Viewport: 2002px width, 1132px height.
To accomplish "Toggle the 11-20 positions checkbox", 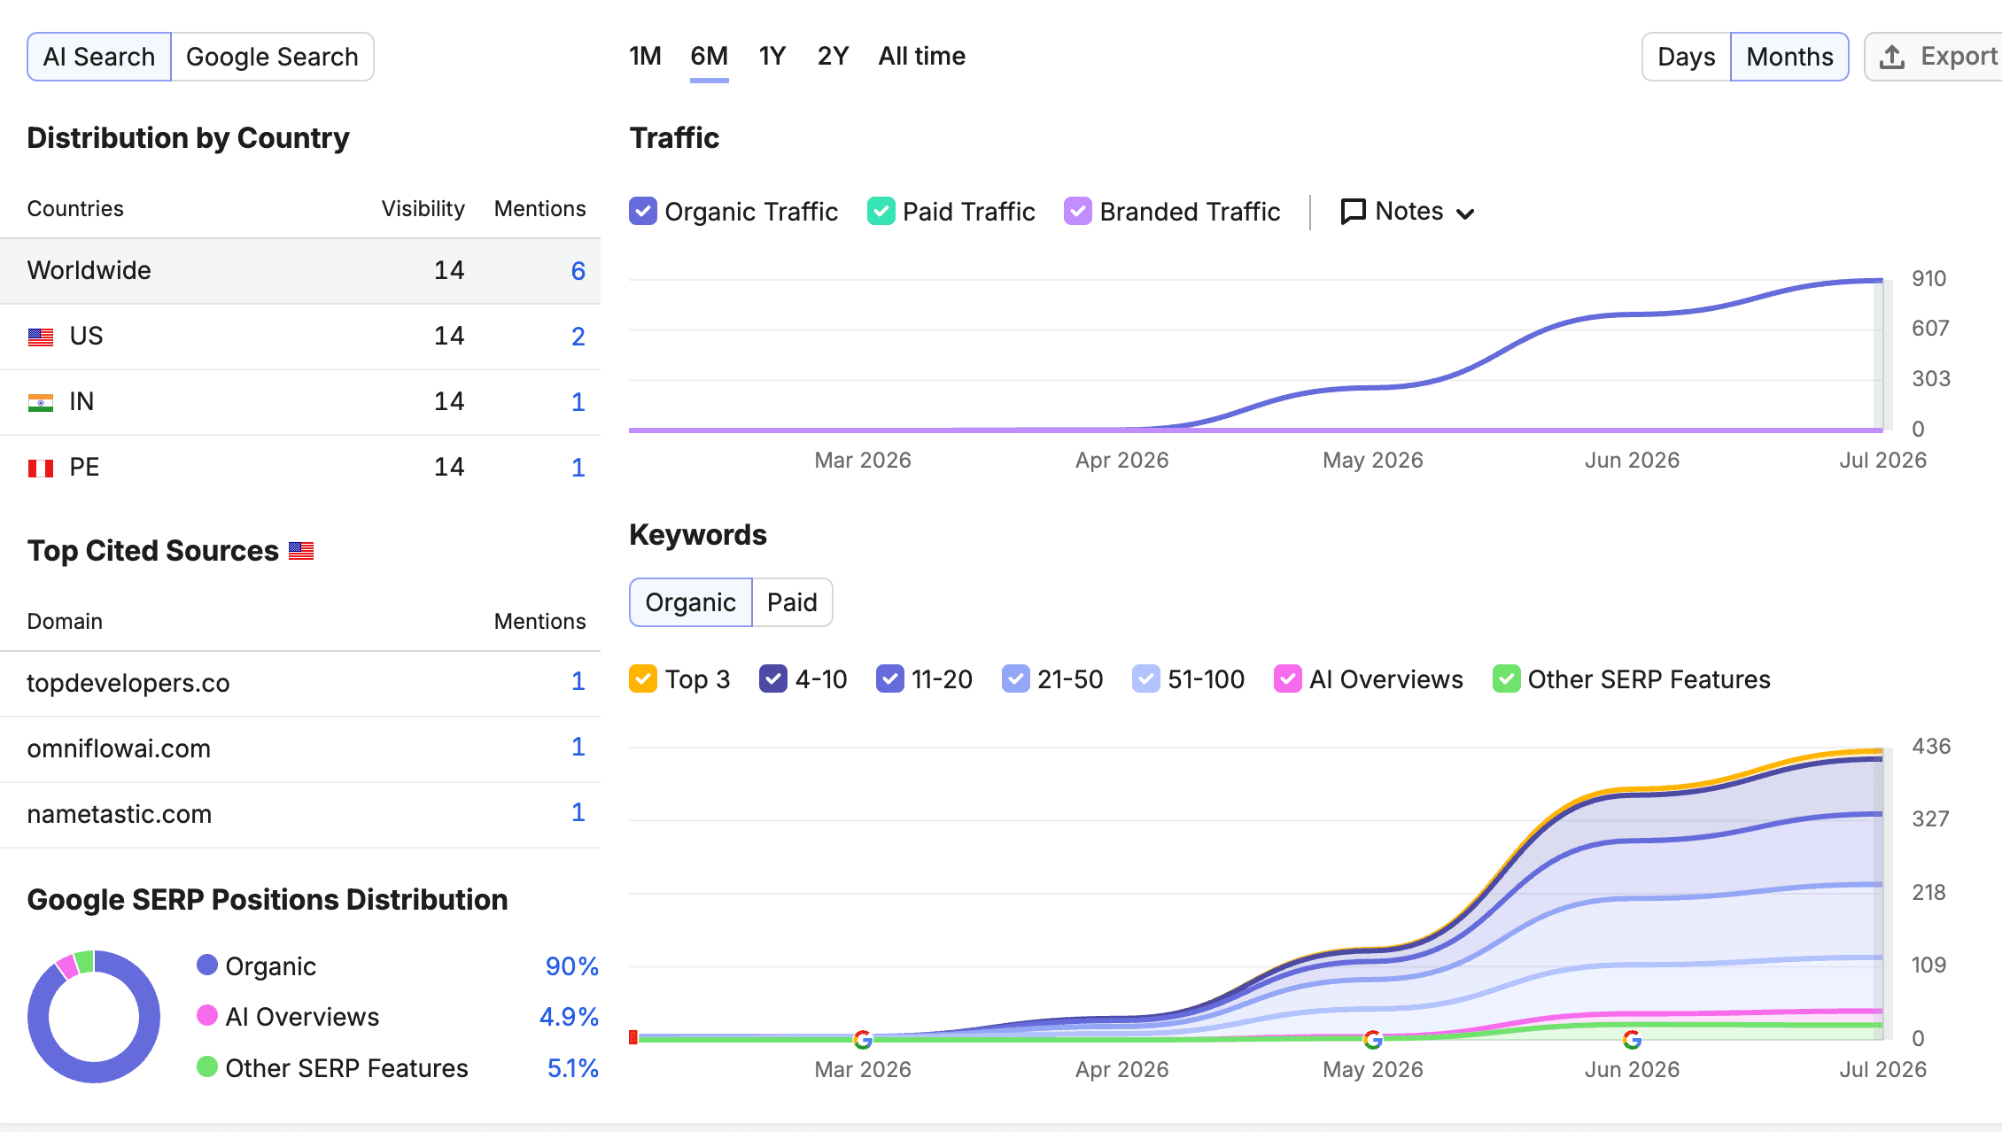I will click(x=889, y=678).
